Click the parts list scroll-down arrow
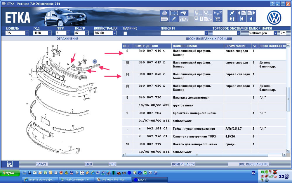 point(288,151)
